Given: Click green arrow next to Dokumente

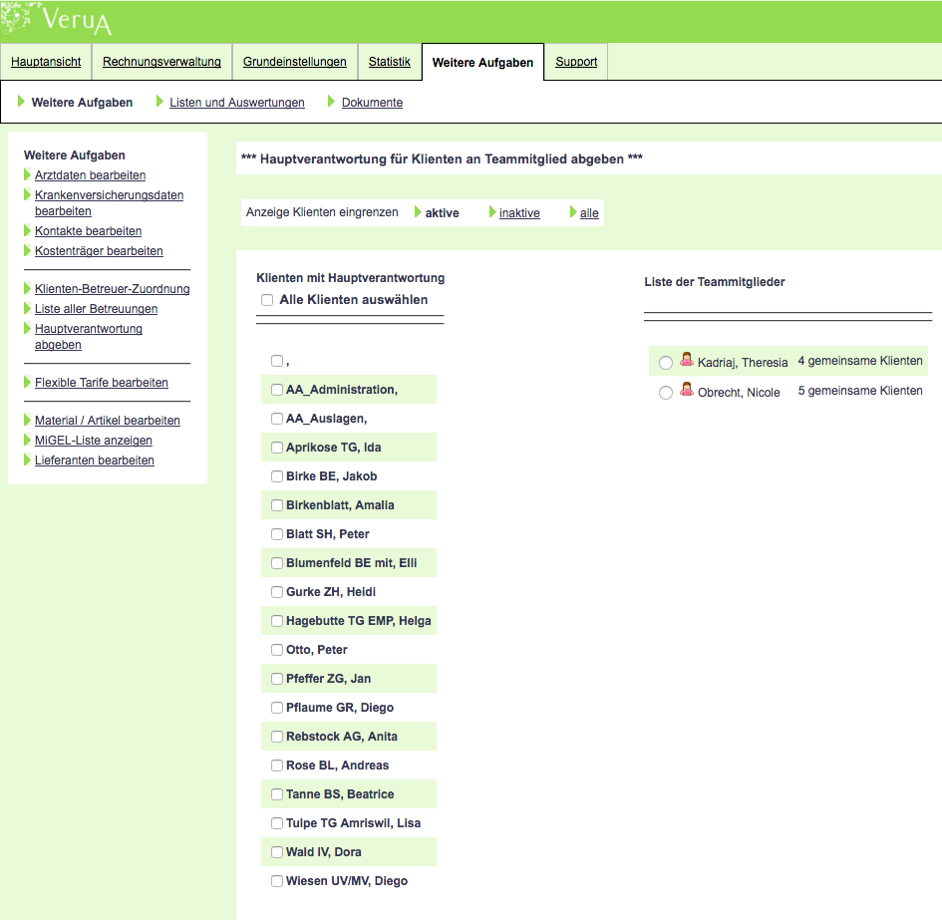Looking at the screenshot, I should (x=332, y=102).
